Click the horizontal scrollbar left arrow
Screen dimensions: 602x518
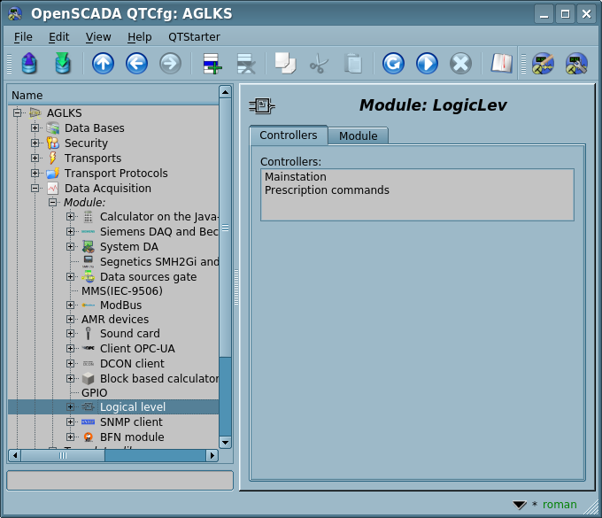(14, 456)
